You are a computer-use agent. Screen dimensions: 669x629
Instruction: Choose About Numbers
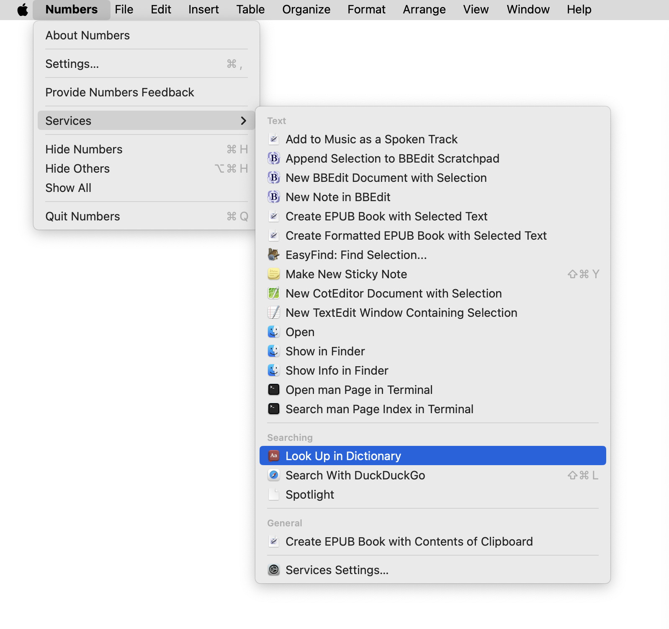(x=146, y=35)
